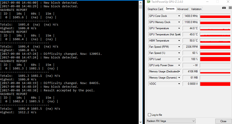The height and width of the screenshot is (124, 232).
Task: Click the 'Result accepted by the pool' line
Action: coord(47,90)
